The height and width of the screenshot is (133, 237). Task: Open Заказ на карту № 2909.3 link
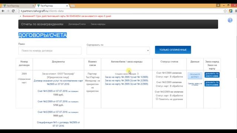127,84
